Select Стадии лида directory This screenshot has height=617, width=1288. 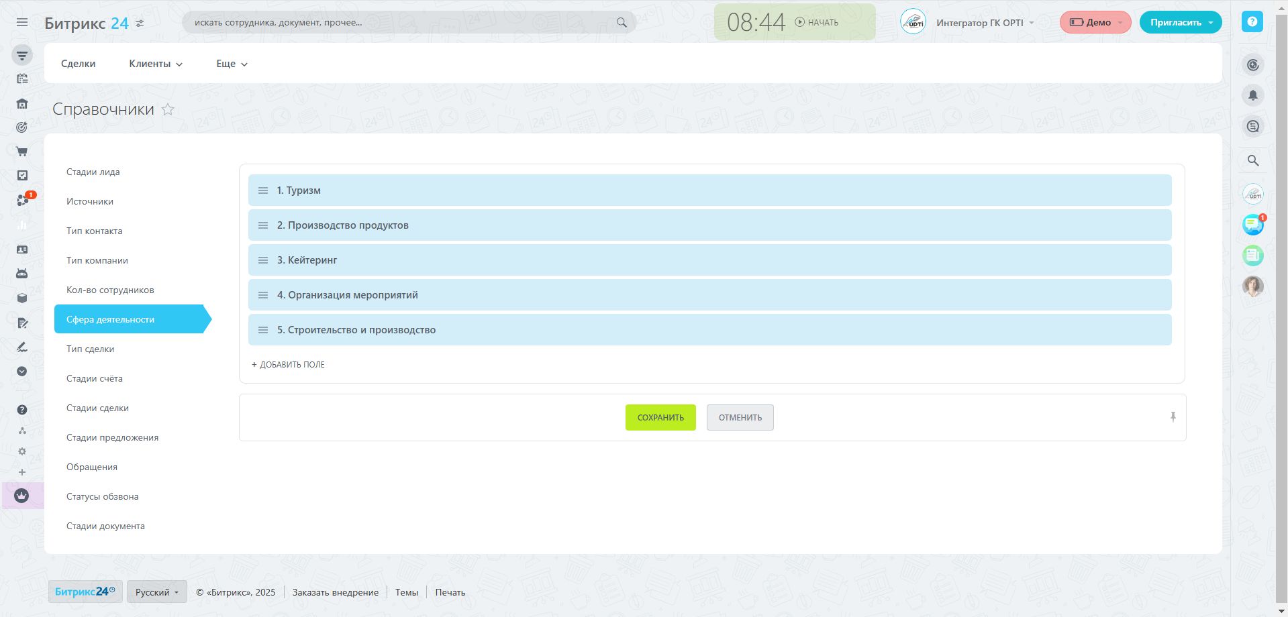point(93,172)
